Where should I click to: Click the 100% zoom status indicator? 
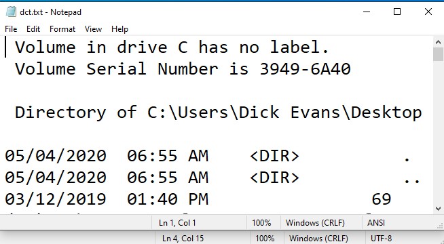(x=261, y=223)
